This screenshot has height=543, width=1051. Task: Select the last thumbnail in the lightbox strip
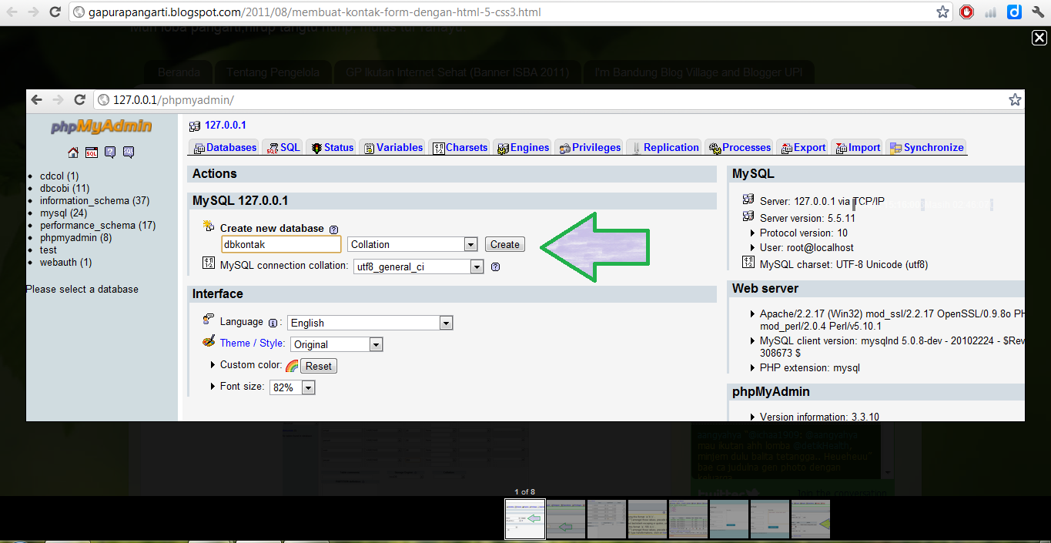810,518
